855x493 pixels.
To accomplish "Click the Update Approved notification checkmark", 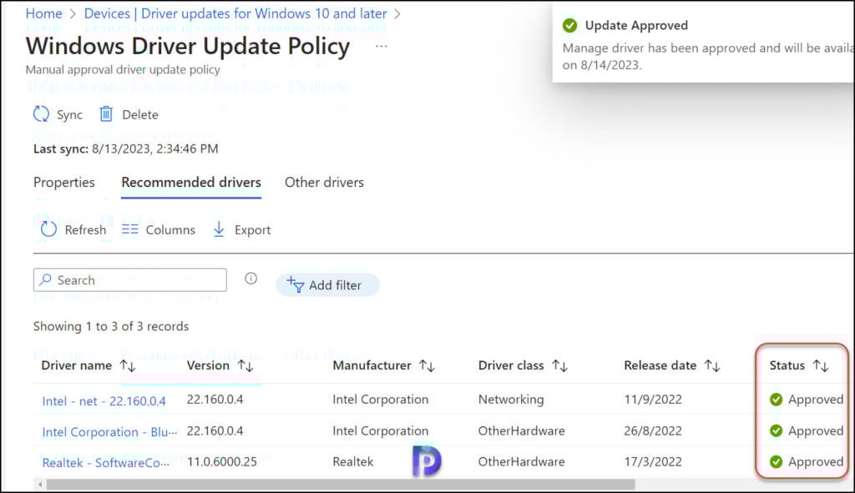I will [569, 26].
